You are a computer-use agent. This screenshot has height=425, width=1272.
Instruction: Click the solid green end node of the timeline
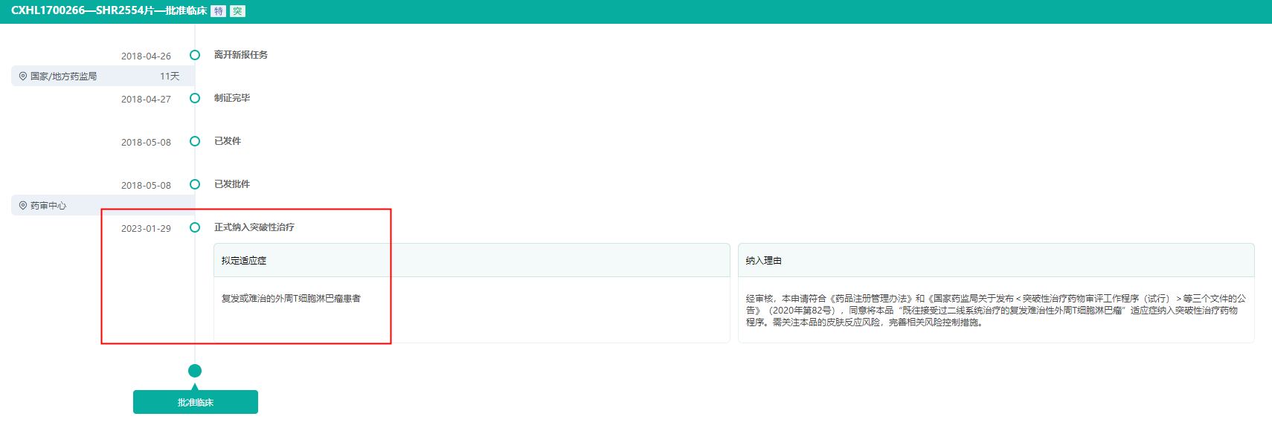[195, 371]
